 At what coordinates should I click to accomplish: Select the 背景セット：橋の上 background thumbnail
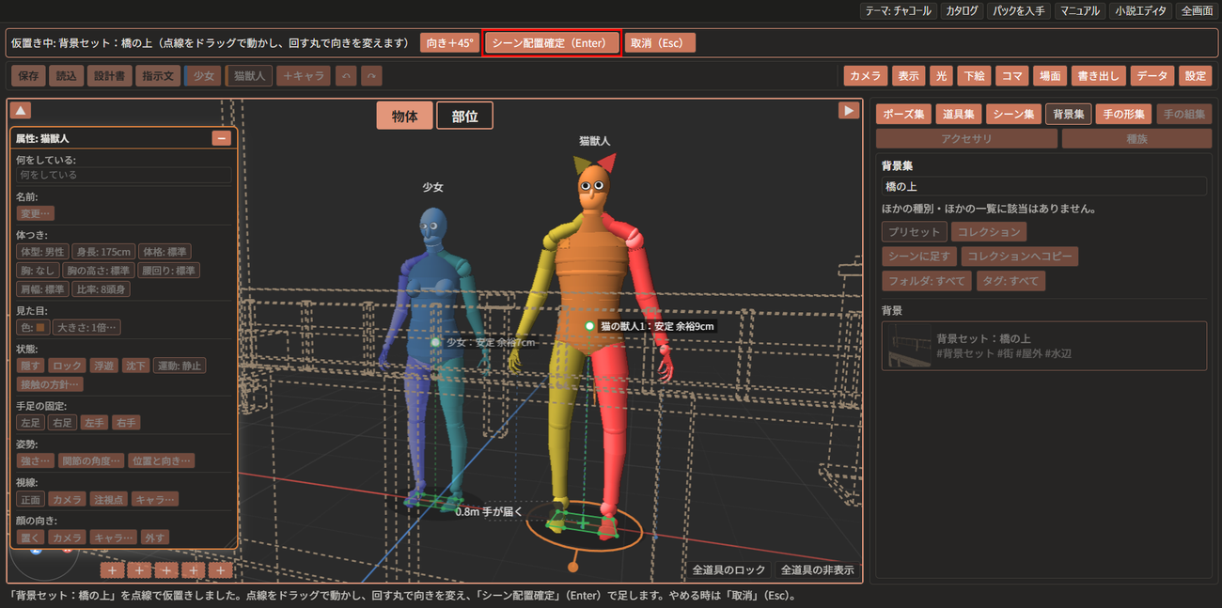1043,346
